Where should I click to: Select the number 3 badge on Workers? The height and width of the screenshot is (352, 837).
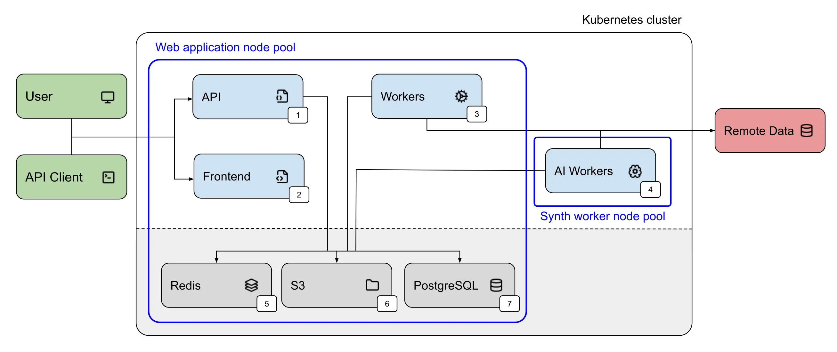click(x=476, y=114)
